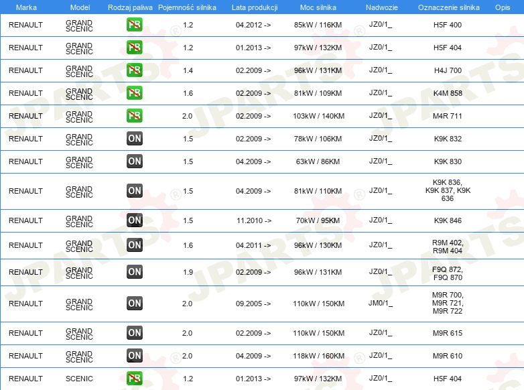Screen dimensions: 524x390
Task: Select engine code K9K 830
Action: coord(448,161)
